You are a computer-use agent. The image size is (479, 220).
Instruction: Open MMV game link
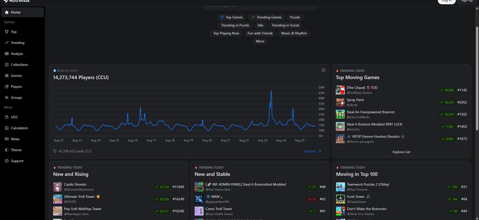(214, 196)
